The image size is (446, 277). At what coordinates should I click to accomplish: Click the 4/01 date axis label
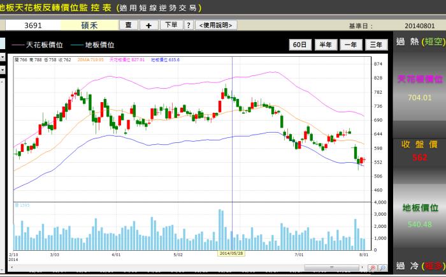click(116, 255)
